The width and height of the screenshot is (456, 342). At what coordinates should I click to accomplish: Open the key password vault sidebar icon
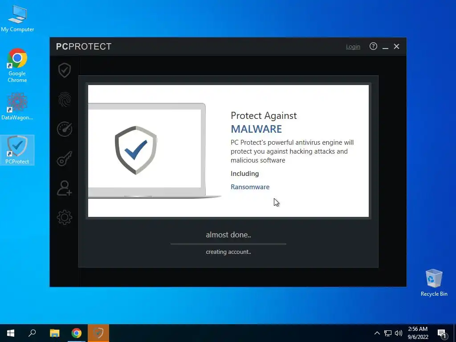click(64, 159)
